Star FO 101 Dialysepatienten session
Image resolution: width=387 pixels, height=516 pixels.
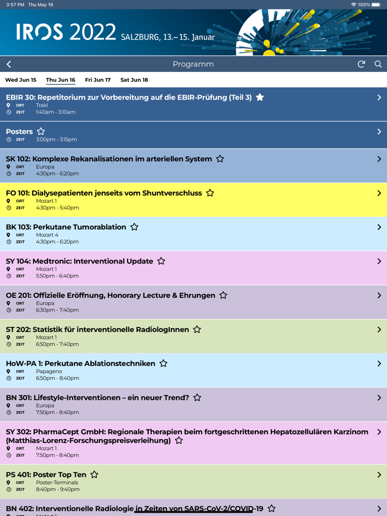(210, 193)
